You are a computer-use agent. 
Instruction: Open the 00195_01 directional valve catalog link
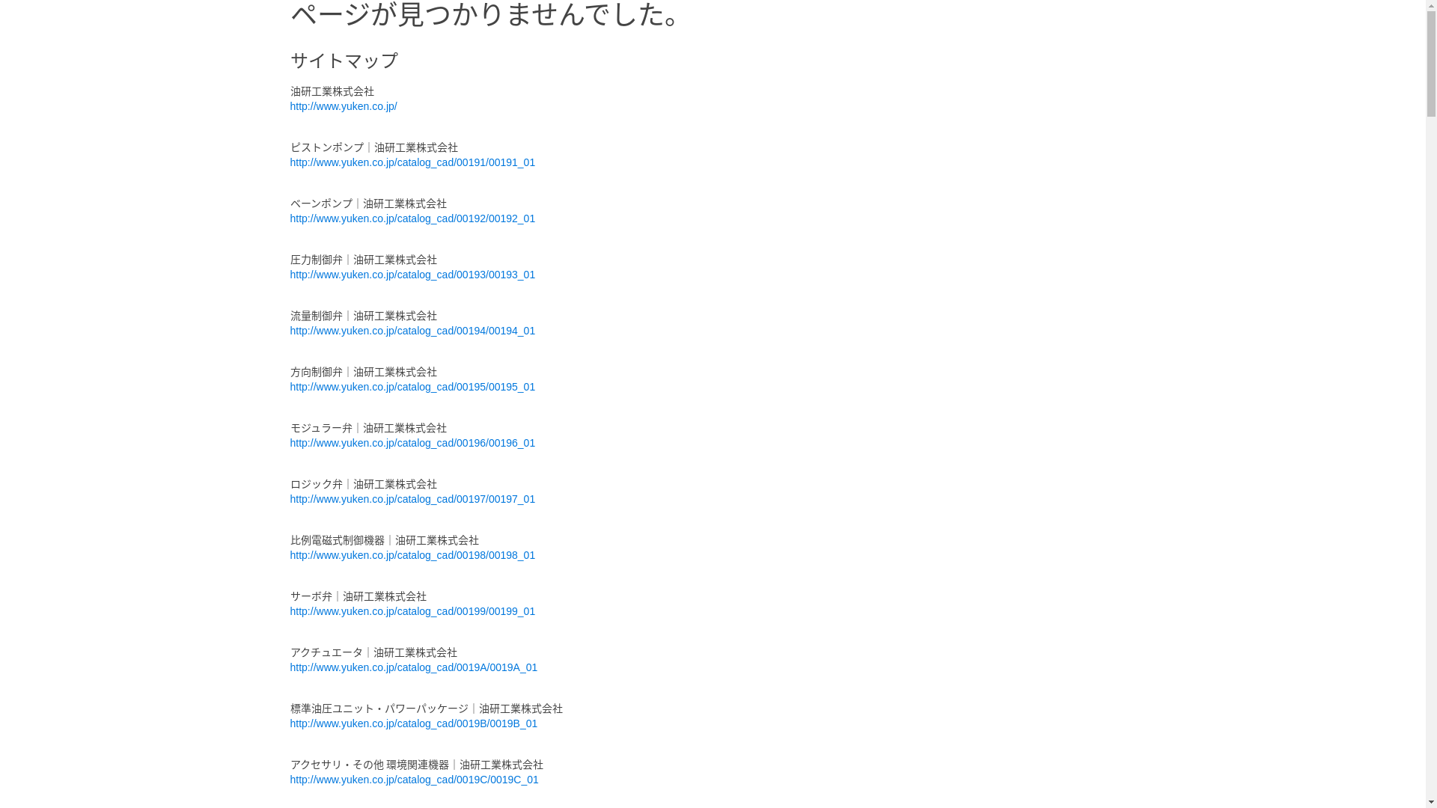412,387
